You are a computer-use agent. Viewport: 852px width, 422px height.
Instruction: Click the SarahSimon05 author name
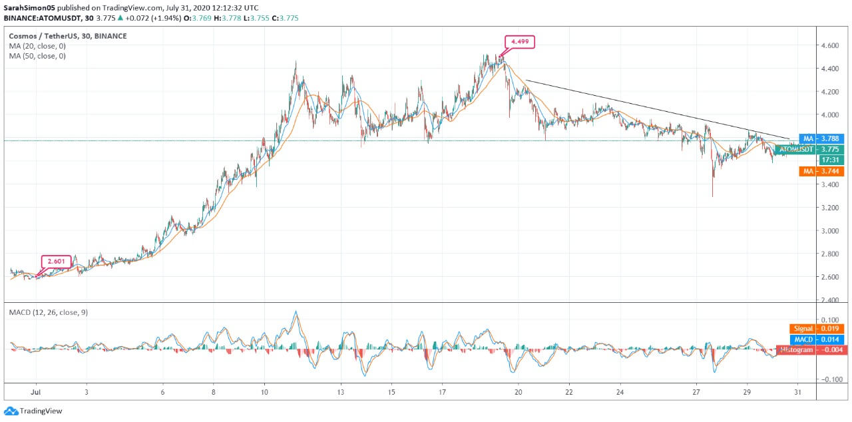pyautogui.click(x=29, y=7)
